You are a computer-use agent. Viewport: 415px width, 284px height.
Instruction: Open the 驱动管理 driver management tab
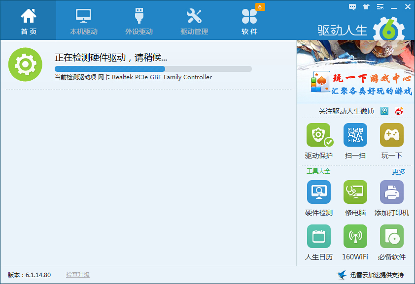pos(194,20)
